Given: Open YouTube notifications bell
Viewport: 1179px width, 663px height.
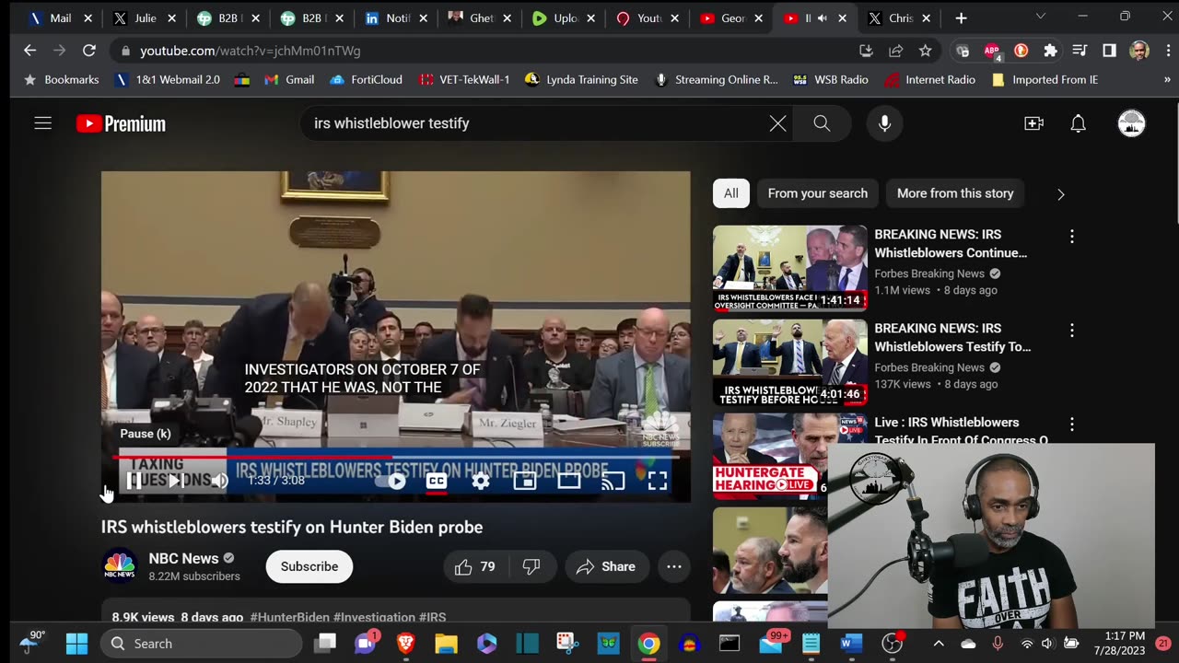Looking at the screenshot, I should coord(1079,123).
